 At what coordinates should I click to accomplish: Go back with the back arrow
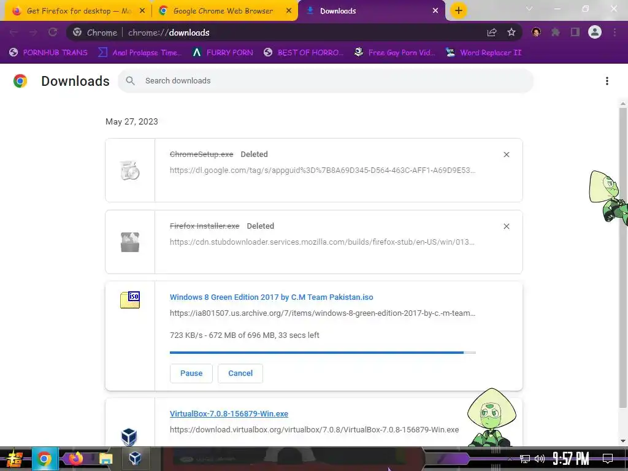tap(13, 33)
